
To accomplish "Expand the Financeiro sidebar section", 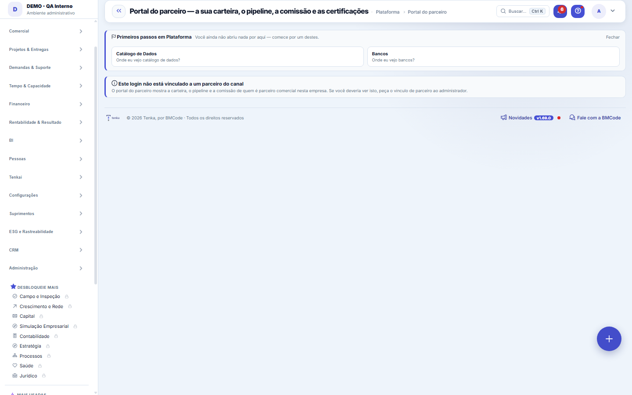I will pos(46,104).
